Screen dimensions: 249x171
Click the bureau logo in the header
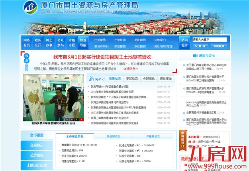click(30, 7)
